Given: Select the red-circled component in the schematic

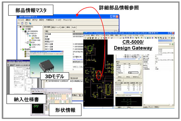Looking at the screenshot, I should pyautogui.click(x=99, y=76).
